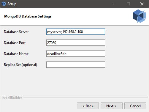This screenshot has height=112, width=149.
Task: Click the Database Name label
Action: point(16,54)
